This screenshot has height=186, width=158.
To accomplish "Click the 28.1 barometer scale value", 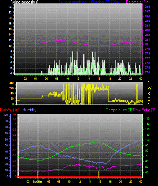I will pos(147,40).
